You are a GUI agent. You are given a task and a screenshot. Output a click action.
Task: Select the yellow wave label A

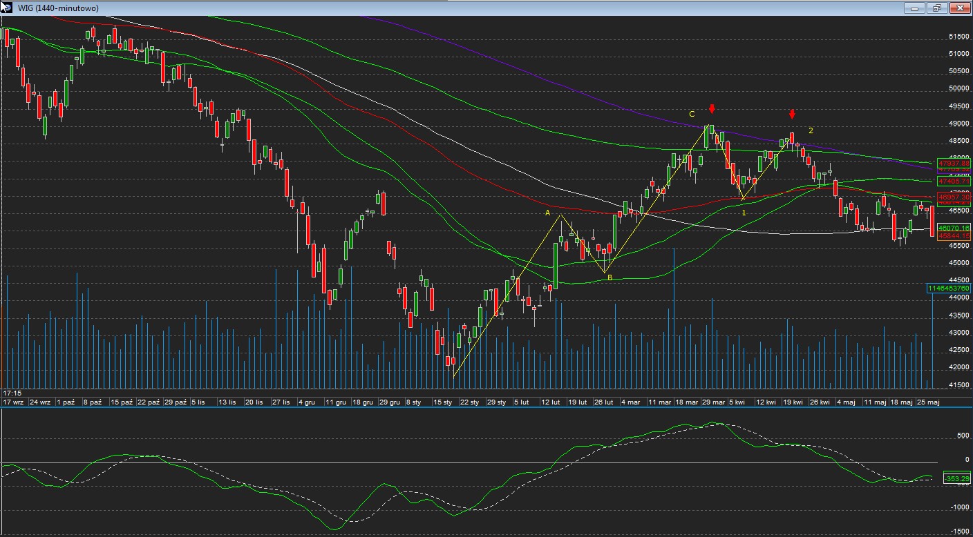click(x=548, y=213)
